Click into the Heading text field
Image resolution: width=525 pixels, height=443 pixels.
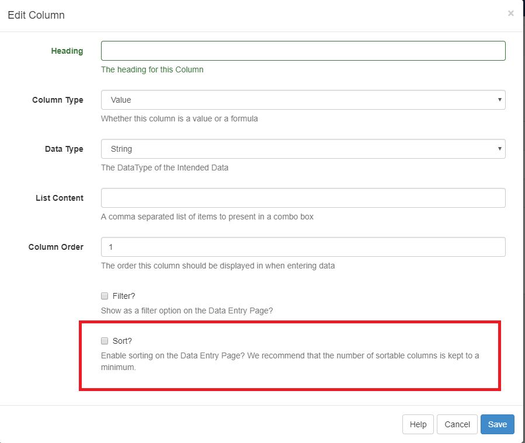click(x=303, y=51)
